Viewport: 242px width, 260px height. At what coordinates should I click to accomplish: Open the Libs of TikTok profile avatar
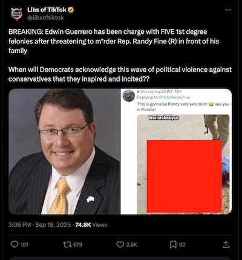point(17,14)
